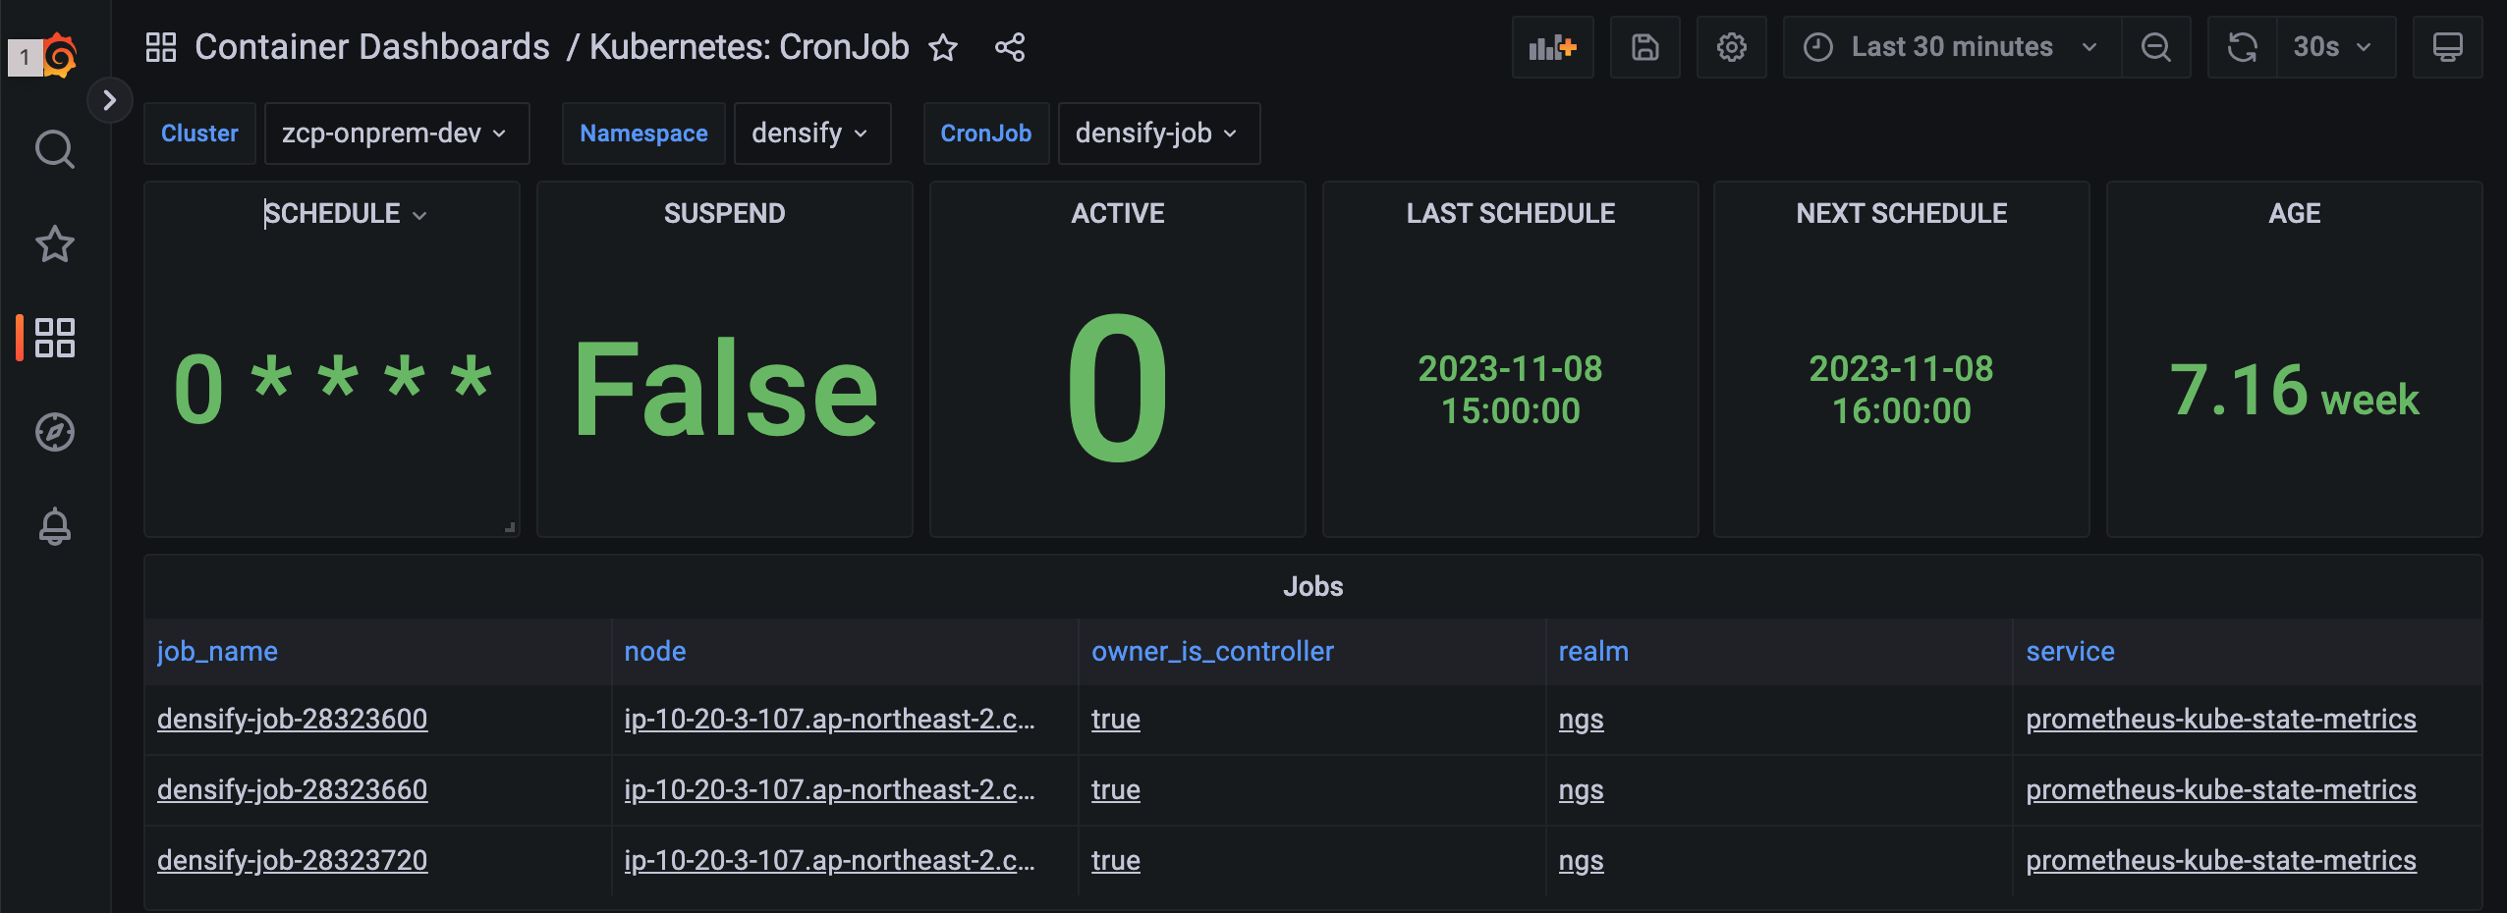The image size is (2507, 913).
Task: Sort table by service column
Action: point(2070,652)
